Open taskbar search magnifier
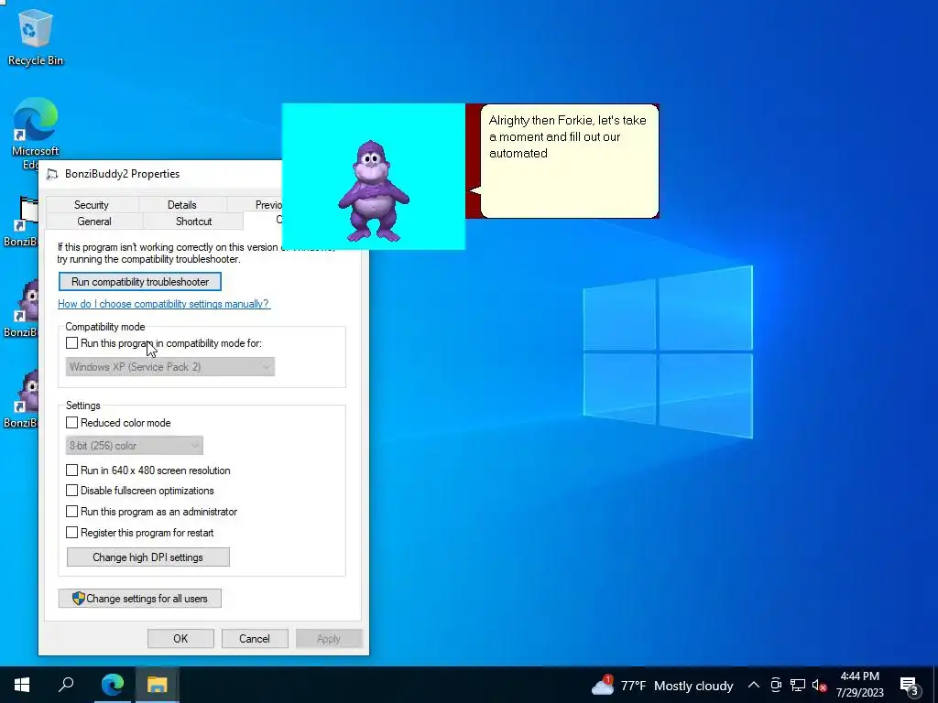 66,685
